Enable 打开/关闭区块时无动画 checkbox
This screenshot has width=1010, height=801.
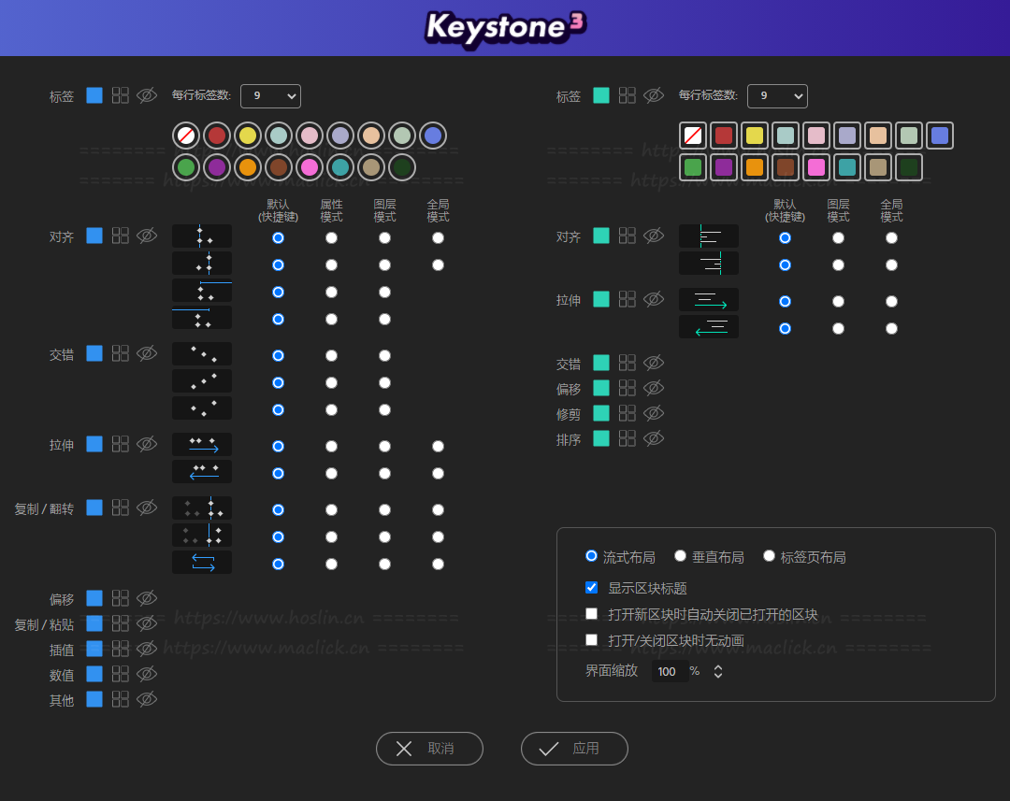(591, 640)
